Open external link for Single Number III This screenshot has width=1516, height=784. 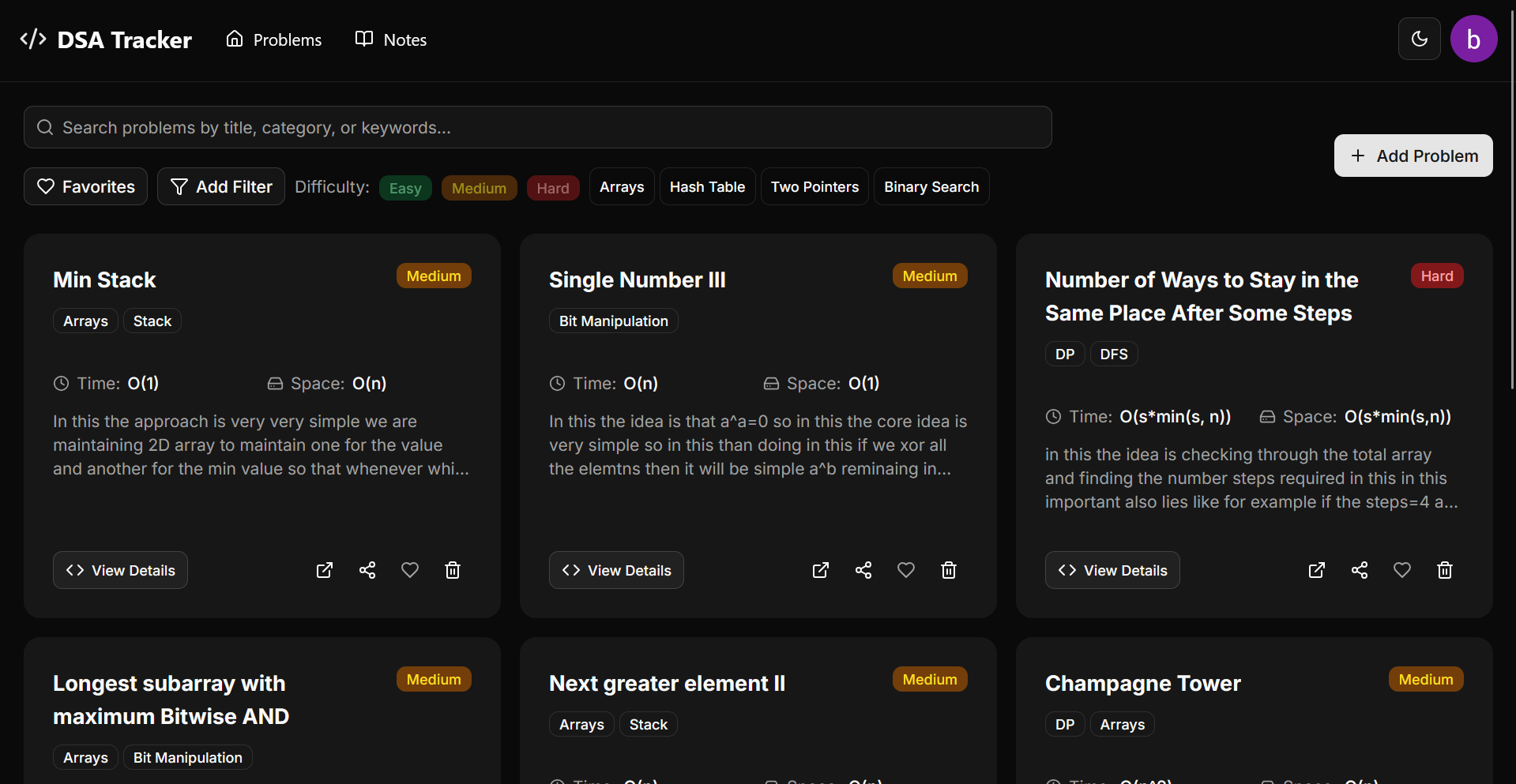click(821, 570)
